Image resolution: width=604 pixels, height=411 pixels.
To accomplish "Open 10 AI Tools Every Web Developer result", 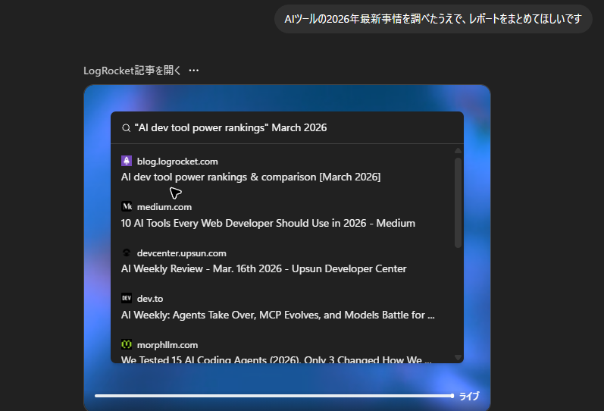I will pyautogui.click(x=268, y=223).
